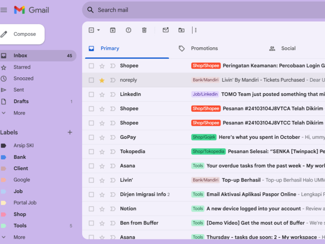Open email Top-up Berhasil from Livin'

203,180
